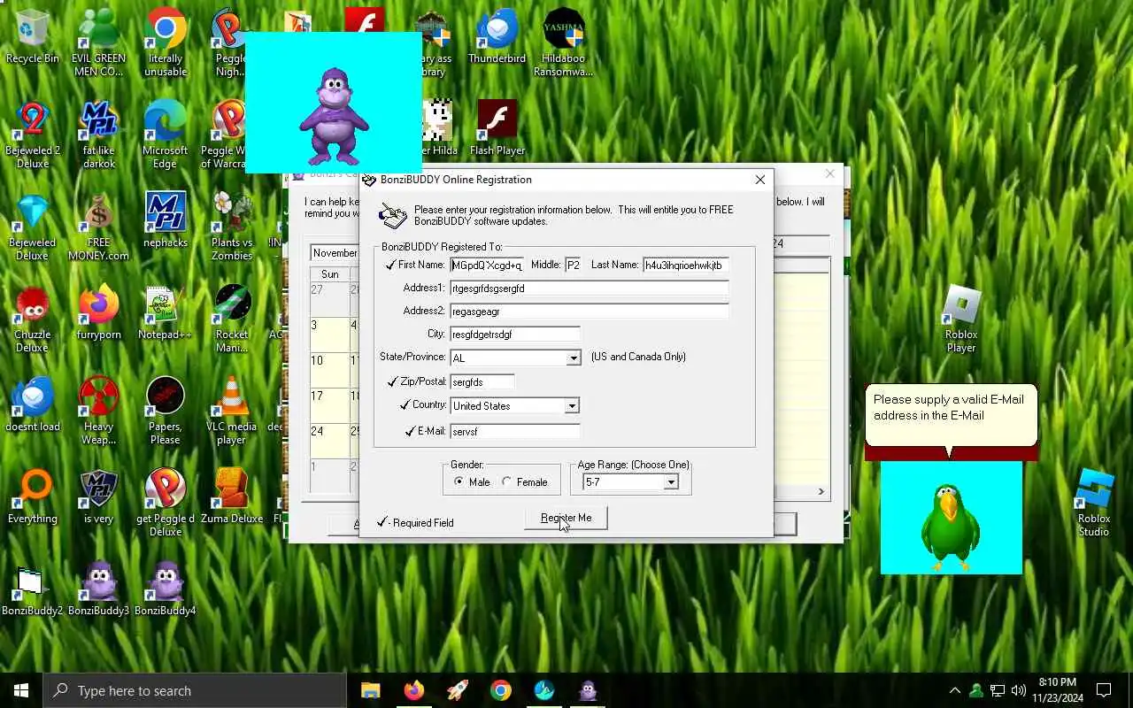Open the volume control in tray

pos(1018,690)
